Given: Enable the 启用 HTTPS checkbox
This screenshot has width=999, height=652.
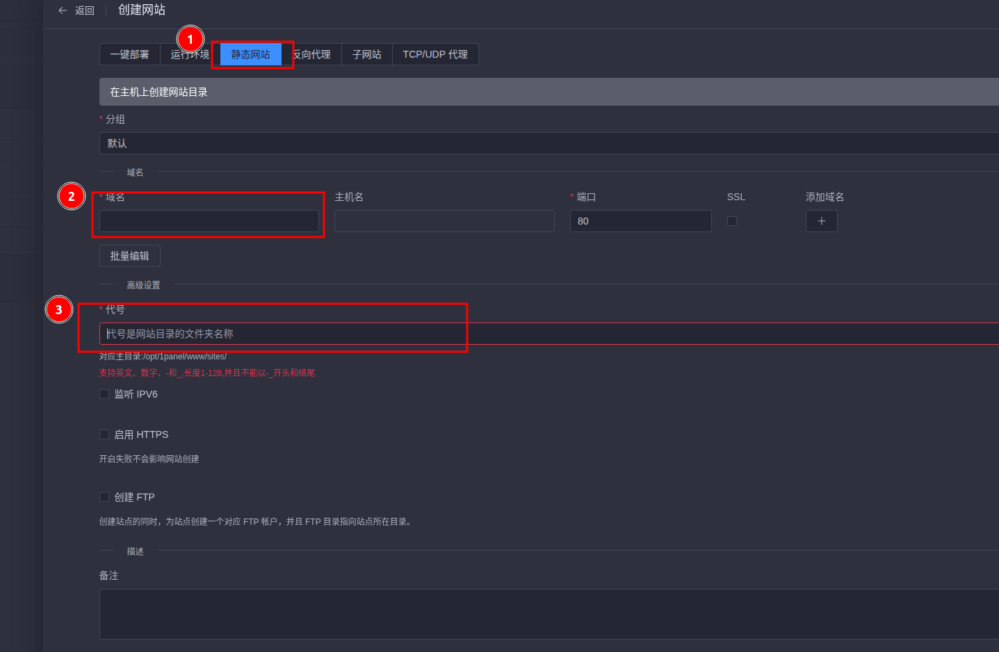Looking at the screenshot, I should pos(104,434).
